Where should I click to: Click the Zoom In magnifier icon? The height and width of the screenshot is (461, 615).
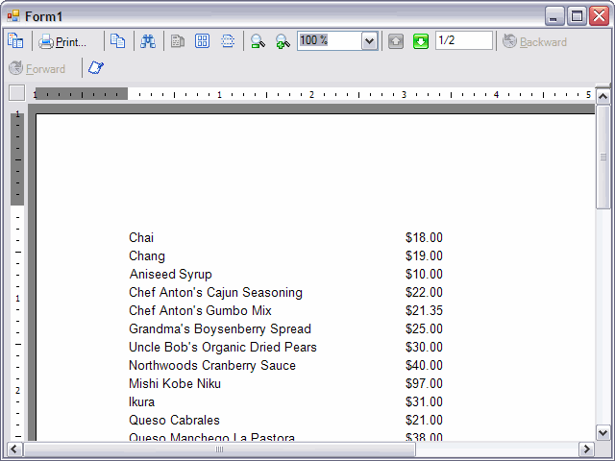click(283, 41)
